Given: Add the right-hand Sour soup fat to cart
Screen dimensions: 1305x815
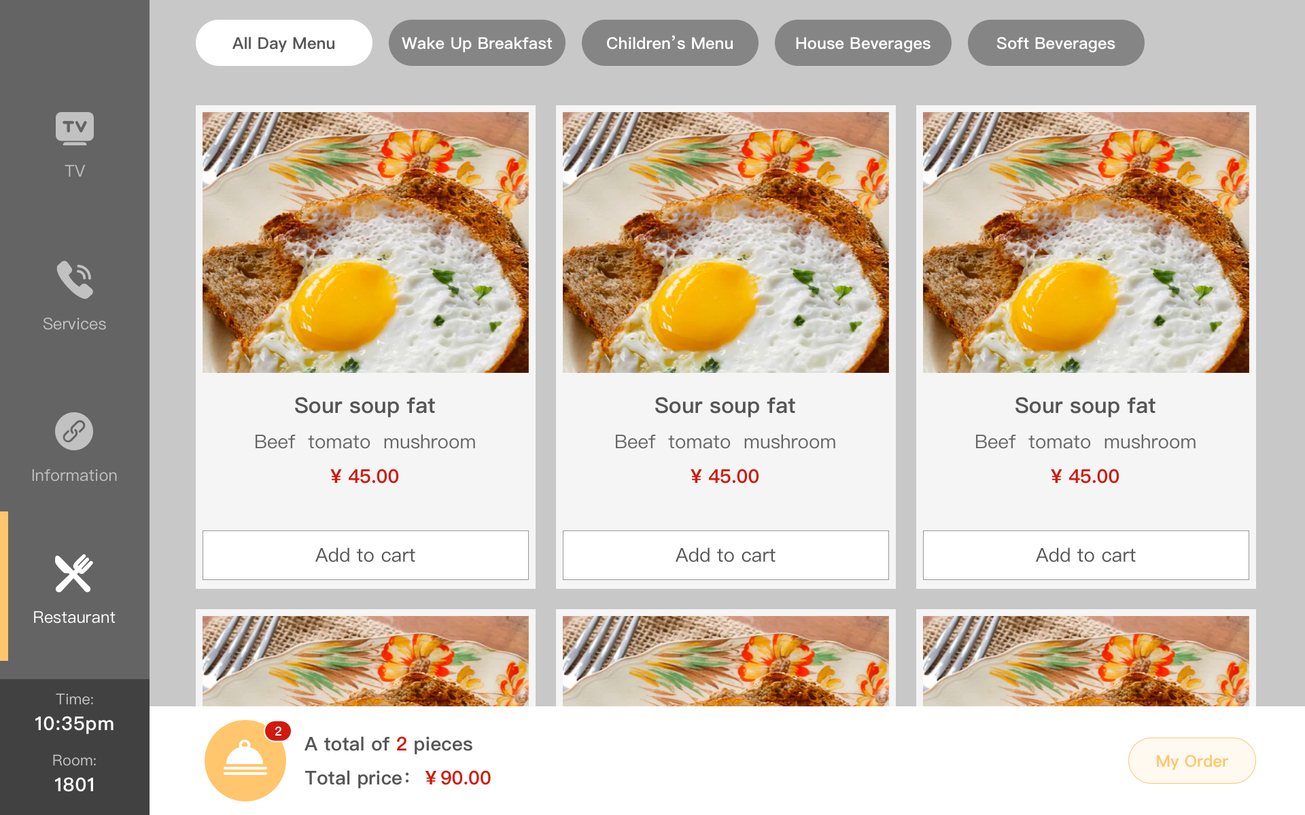Looking at the screenshot, I should point(1085,555).
